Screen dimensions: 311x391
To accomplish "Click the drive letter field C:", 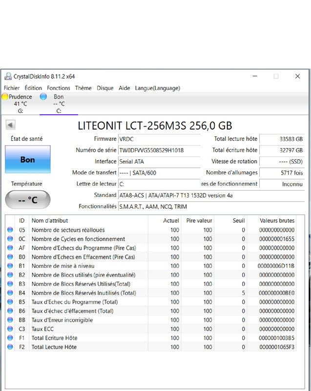I will 159,184.
